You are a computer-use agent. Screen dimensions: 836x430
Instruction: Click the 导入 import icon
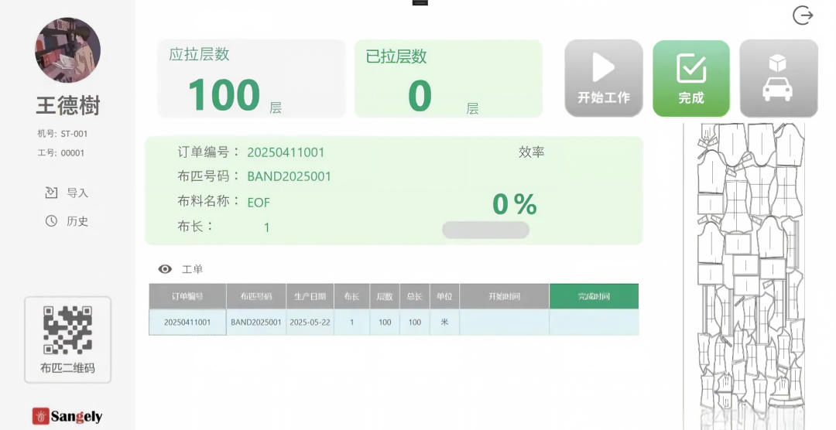click(51, 193)
